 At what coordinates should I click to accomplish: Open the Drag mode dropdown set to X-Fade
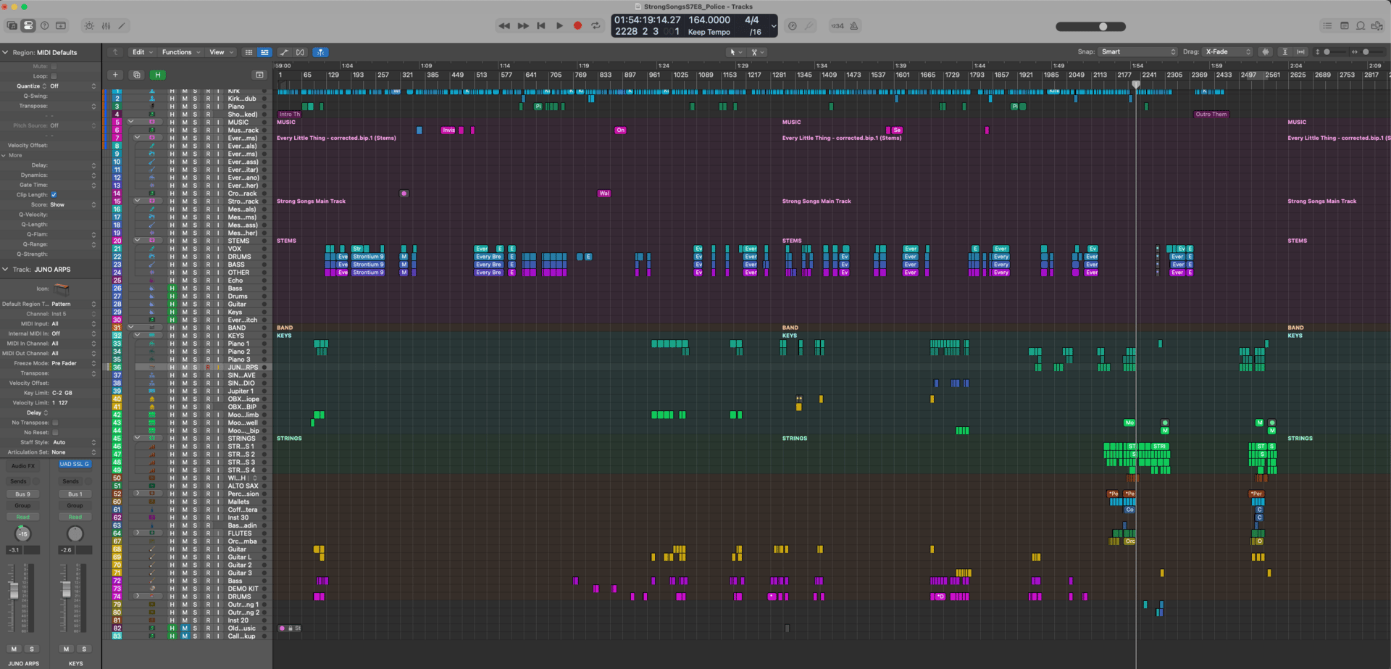point(1228,52)
